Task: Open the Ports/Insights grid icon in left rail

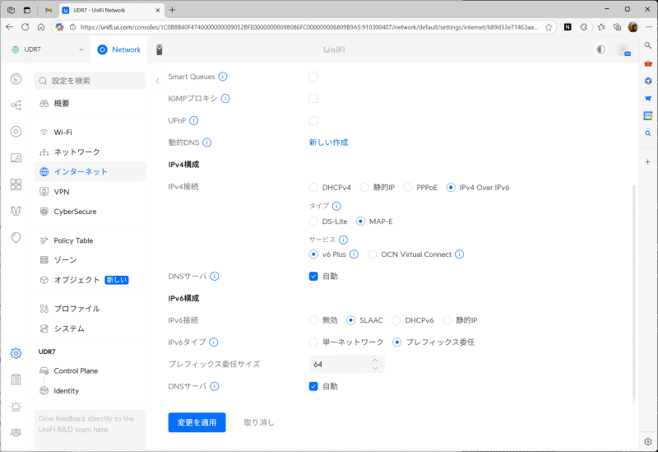Action: [x=16, y=184]
